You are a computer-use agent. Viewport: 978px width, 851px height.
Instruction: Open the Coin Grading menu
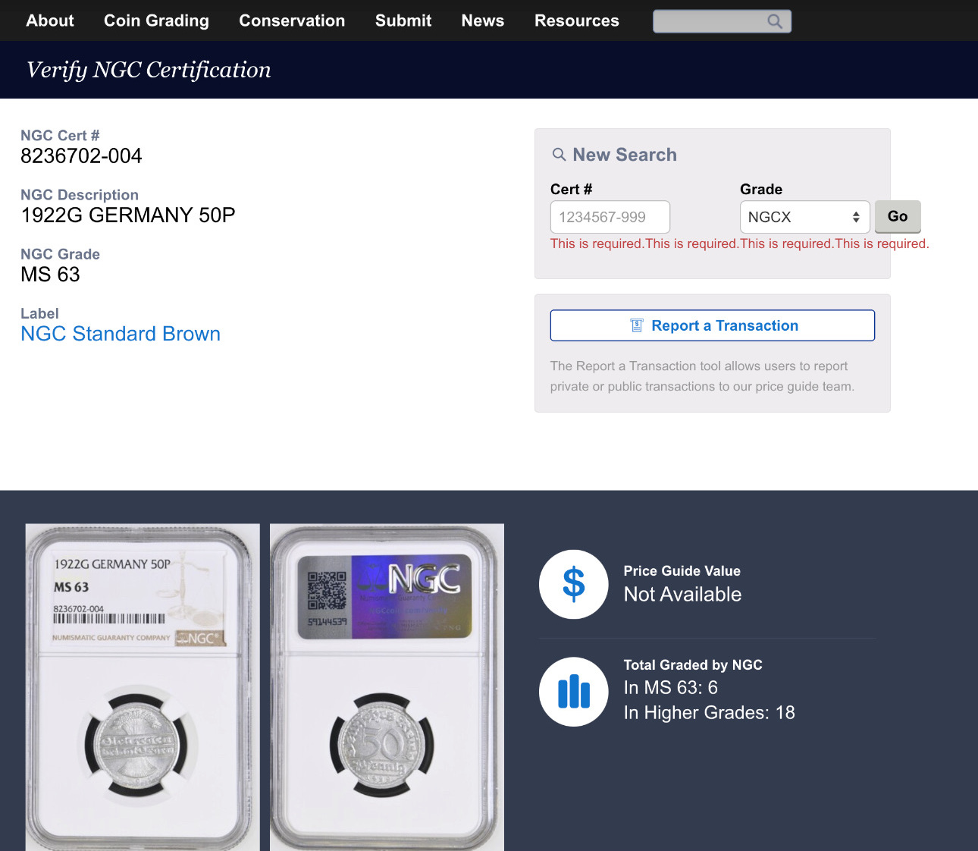[156, 20]
